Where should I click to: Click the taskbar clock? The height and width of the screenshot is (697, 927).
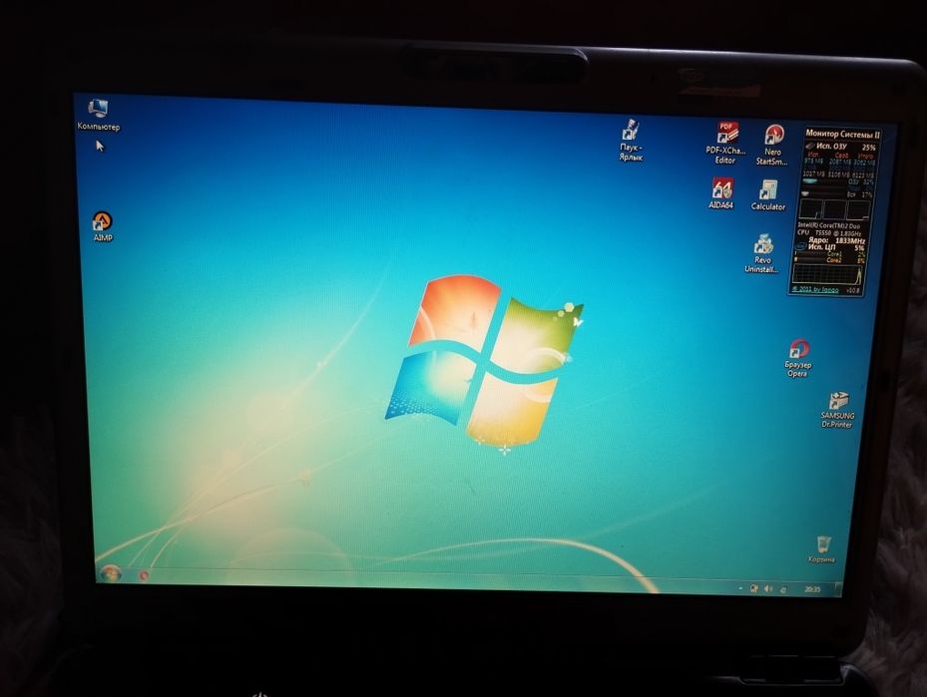812,589
